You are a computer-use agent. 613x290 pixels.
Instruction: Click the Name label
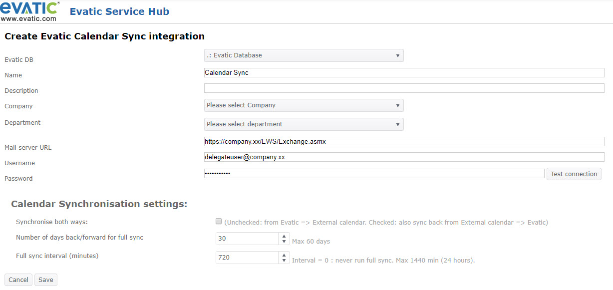pos(13,75)
